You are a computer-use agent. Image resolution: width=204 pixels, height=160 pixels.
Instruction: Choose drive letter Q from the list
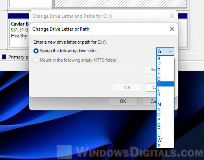pos(165,125)
